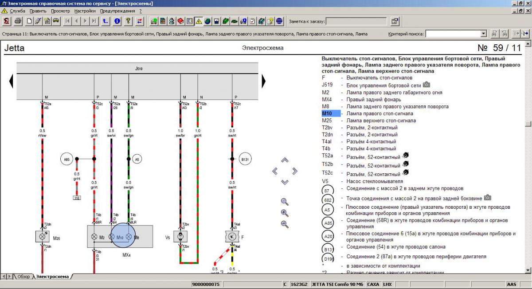Click the yellow car icon in toolbar
Image resolution: width=532 pixels, height=289 pixels.
coord(56,21)
